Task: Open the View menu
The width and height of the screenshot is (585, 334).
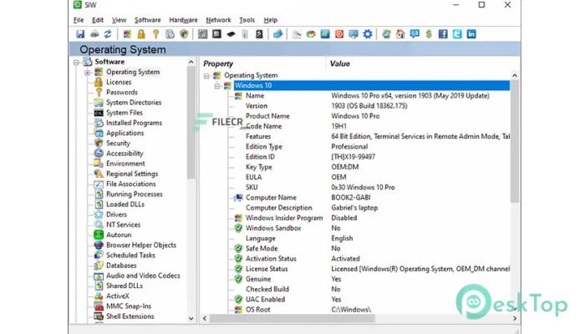Action: pyautogui.click(x=119, y=20)
